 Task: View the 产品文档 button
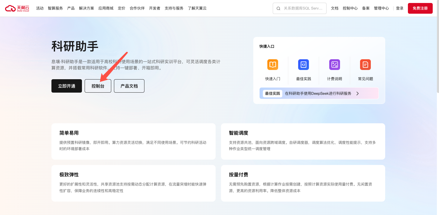coord(129,86)
